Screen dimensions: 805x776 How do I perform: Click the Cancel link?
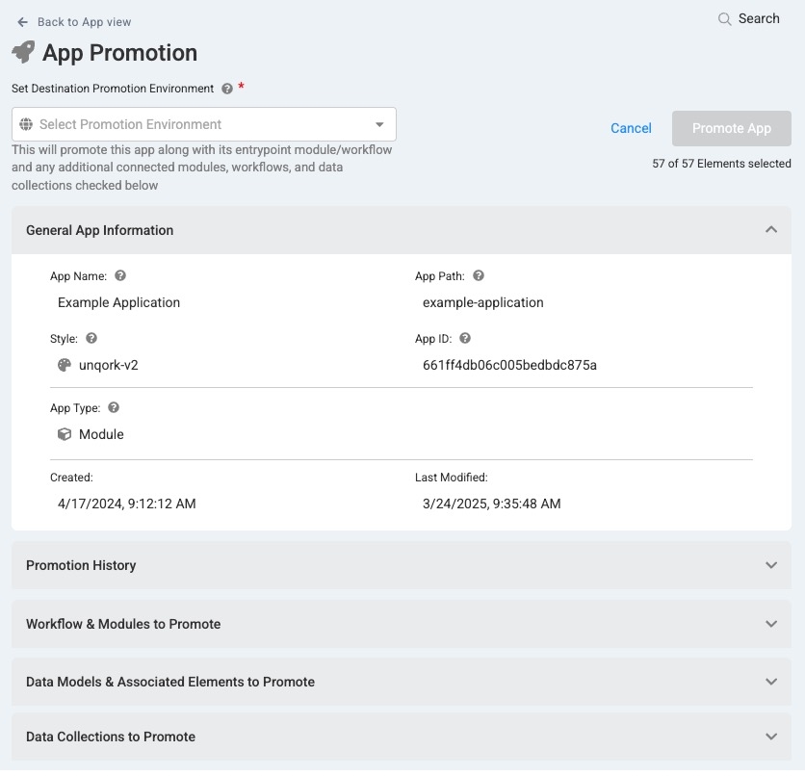(631, 128)
